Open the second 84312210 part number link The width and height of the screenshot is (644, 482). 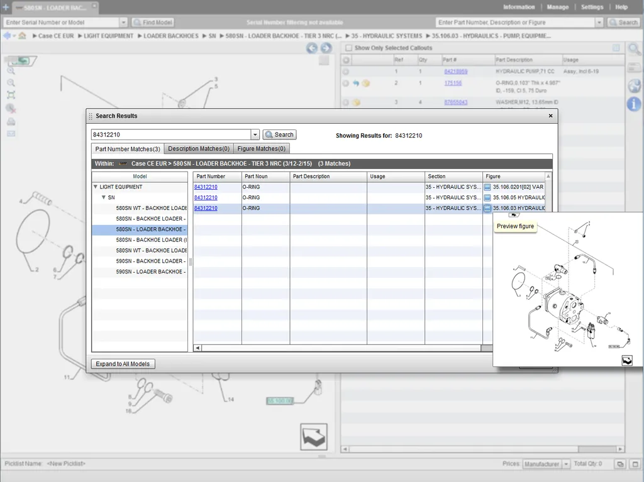click(x=206, y=197)
